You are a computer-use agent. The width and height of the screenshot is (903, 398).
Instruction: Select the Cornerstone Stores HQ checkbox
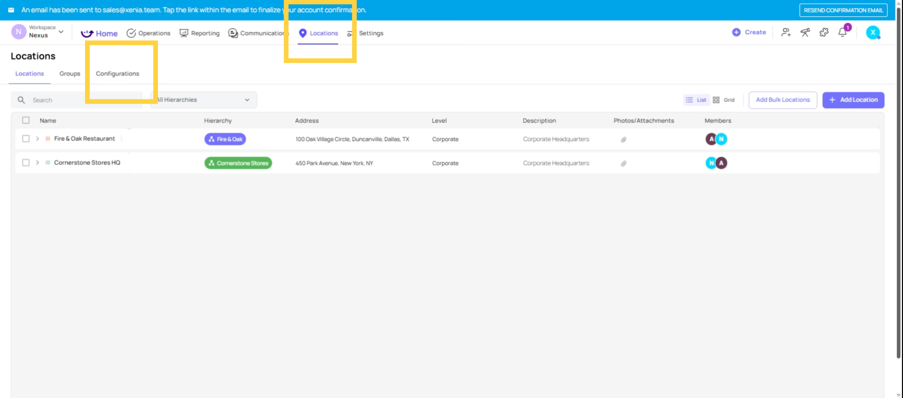click(x=26, y=162)
